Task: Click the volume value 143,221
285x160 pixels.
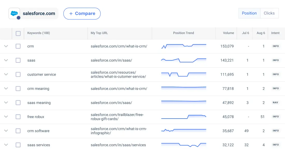Action: click(x=227, y=60)
